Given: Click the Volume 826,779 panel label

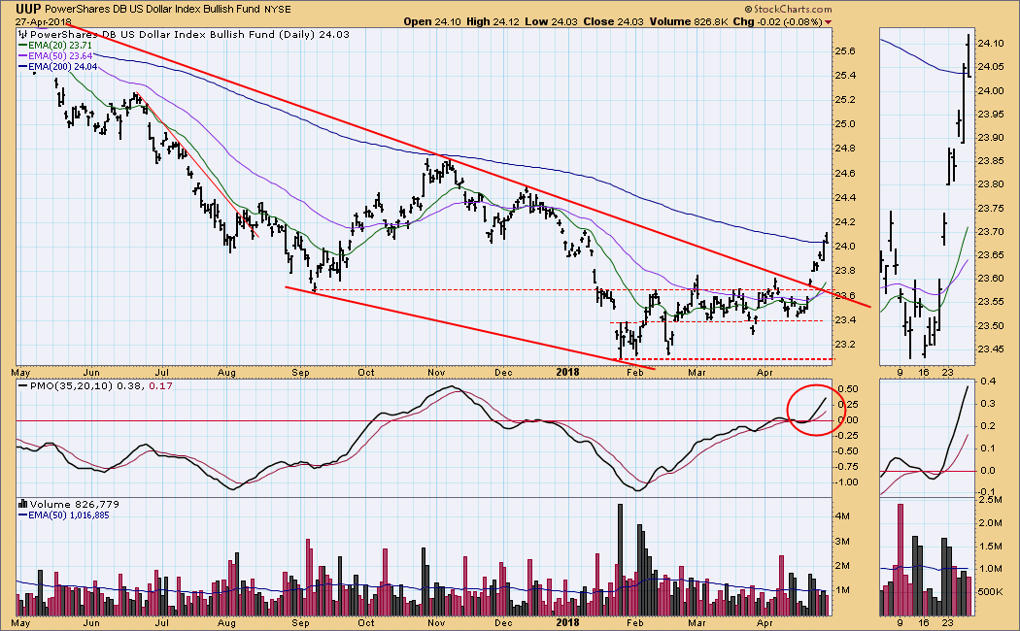Looking at the screenshot, I should (x=74, y=504).
